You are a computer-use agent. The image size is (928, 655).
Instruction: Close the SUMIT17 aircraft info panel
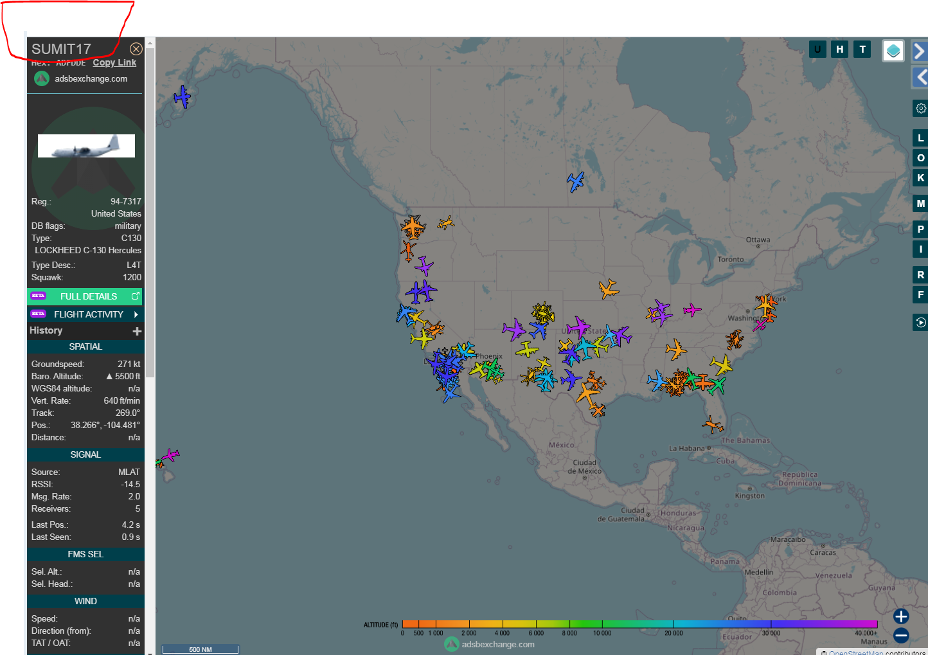[x=136, y=49]
